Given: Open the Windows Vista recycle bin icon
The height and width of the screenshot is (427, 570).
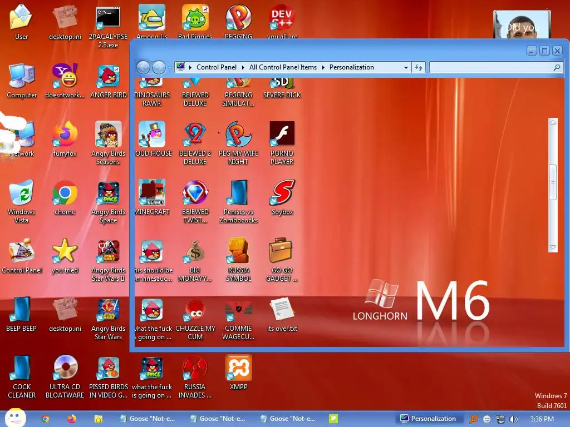Looking at the screenshot, I should click(x=22, y=201).
